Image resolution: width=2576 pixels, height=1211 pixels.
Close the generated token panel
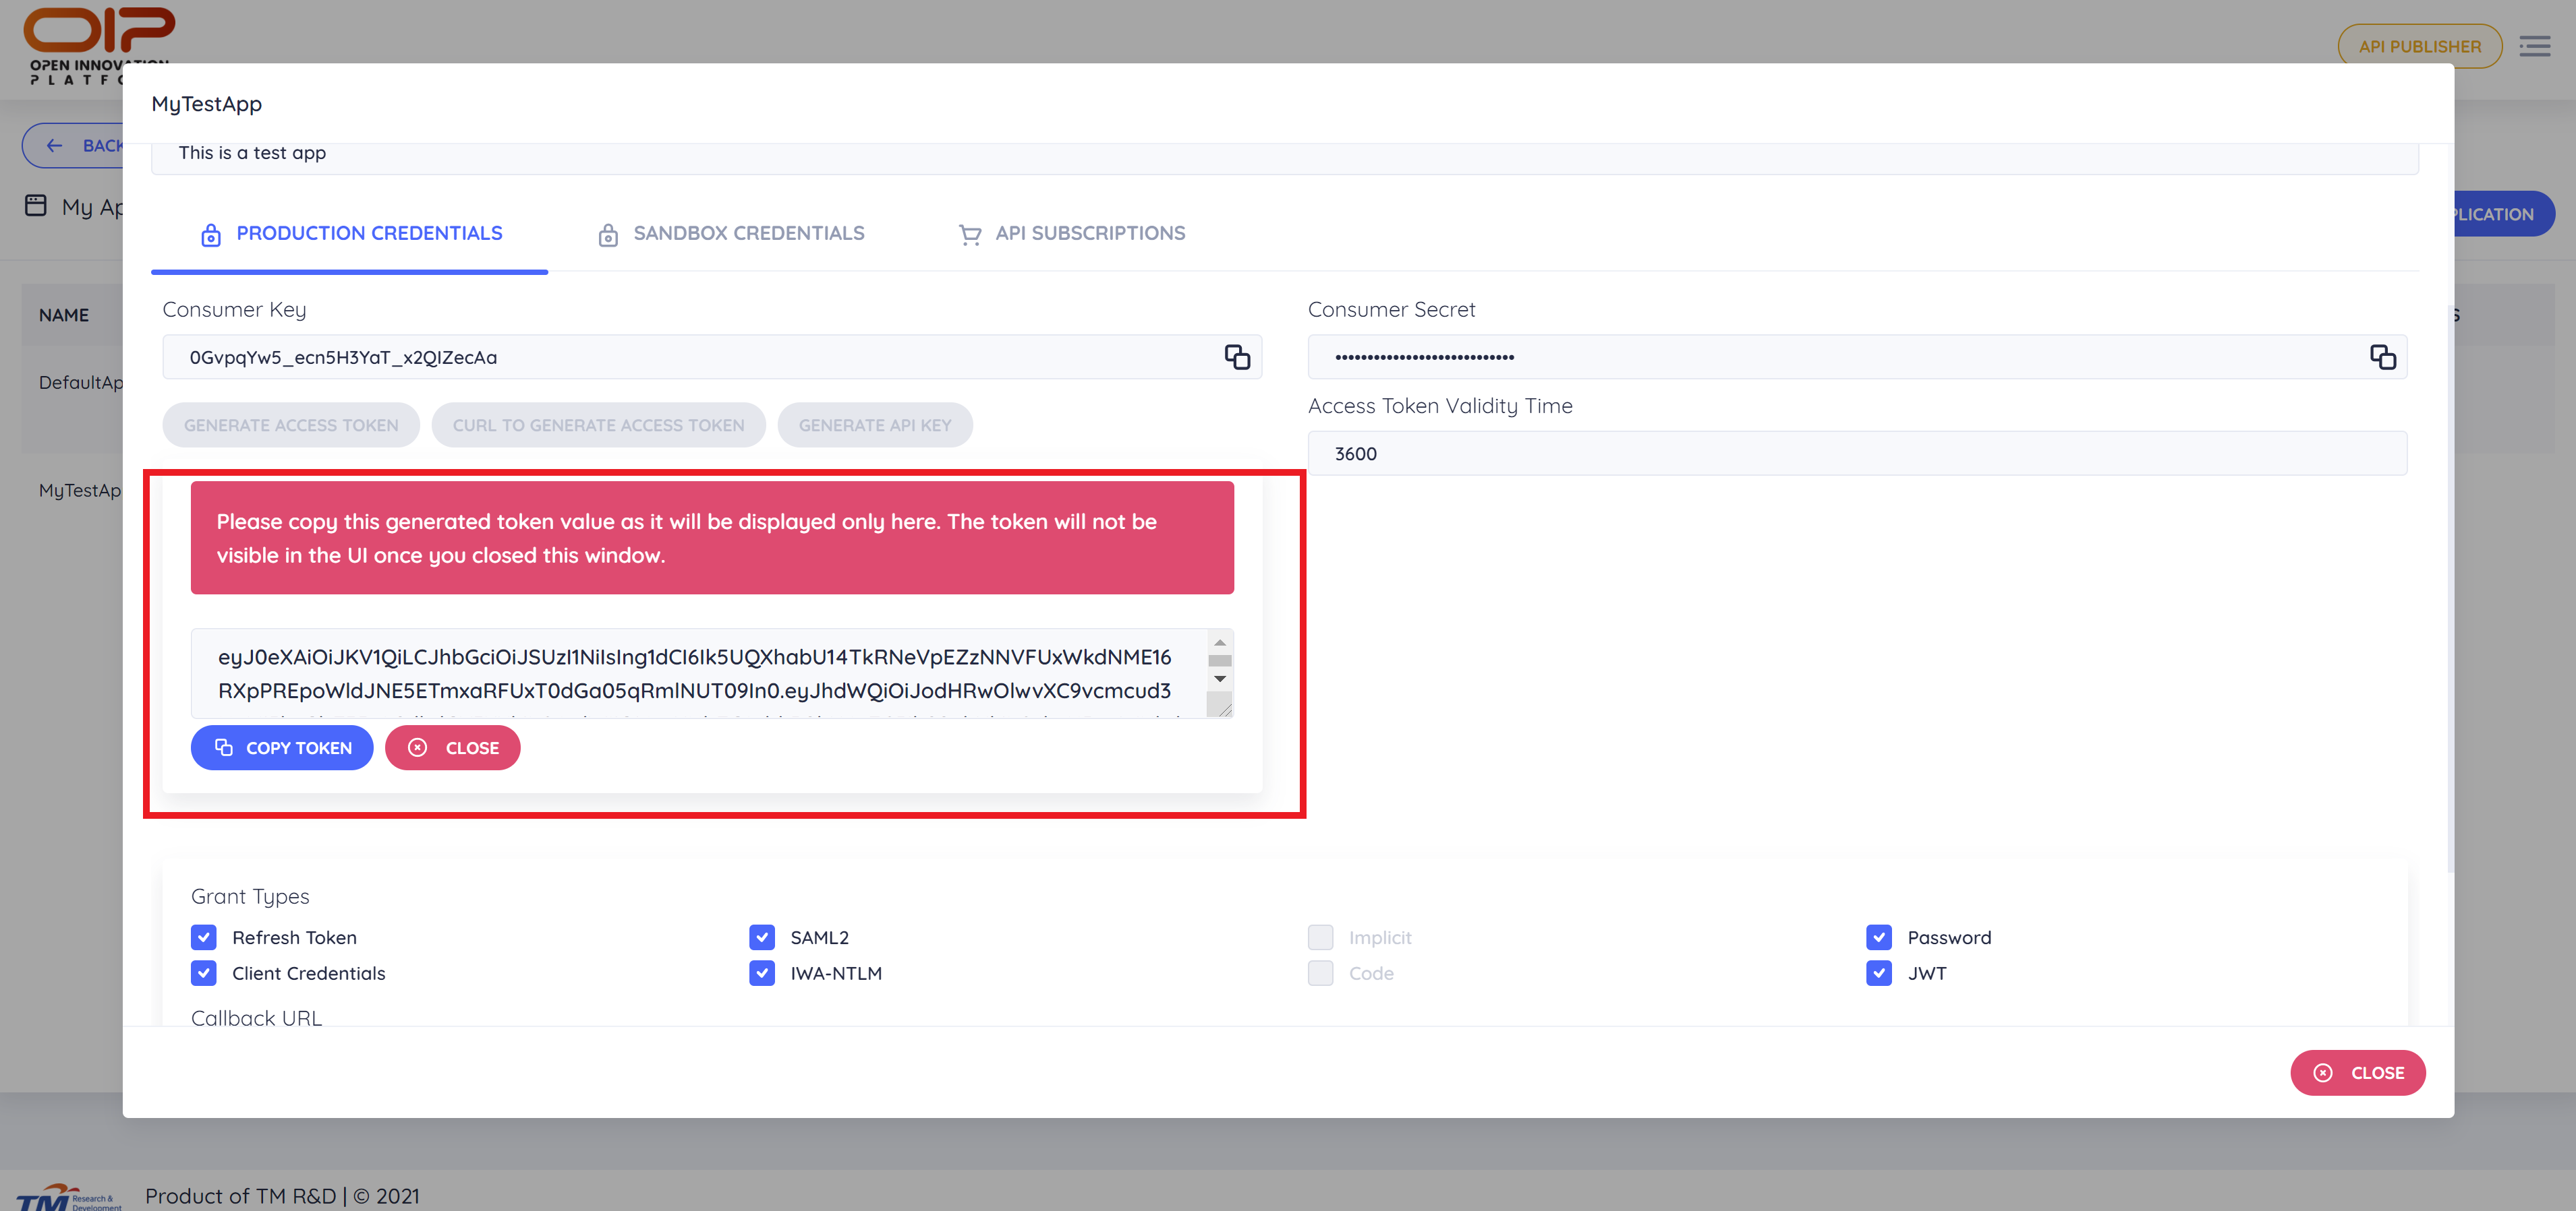(452, 747)
